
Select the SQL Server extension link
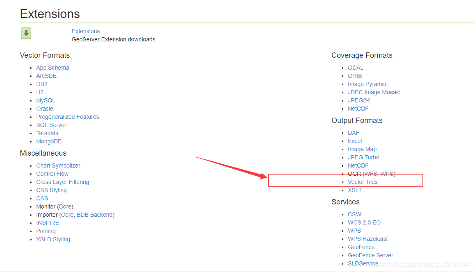51,125
